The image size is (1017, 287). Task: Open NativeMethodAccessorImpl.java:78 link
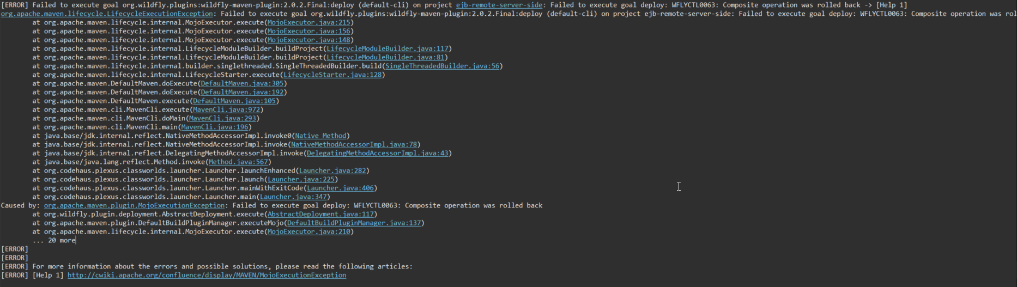pos(354,144)
